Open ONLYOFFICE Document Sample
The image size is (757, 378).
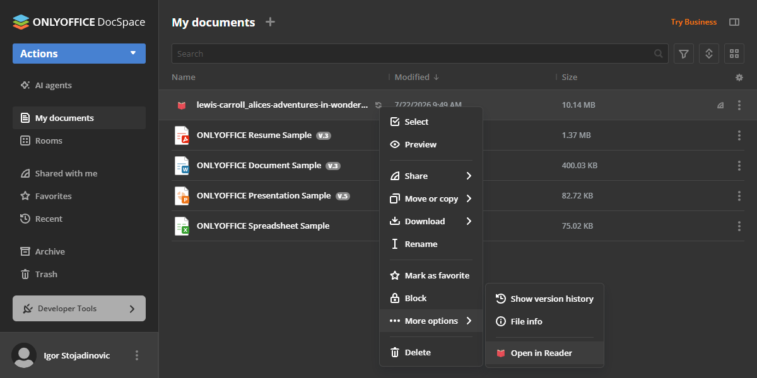coord(259,165)
